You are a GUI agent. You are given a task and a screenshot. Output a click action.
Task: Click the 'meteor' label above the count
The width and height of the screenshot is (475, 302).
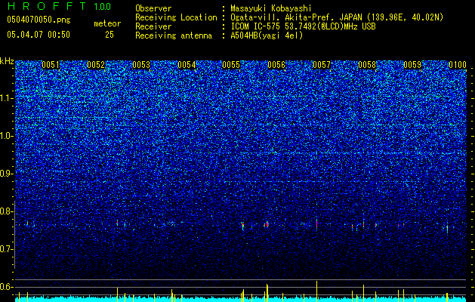click(x=107, y=23)
